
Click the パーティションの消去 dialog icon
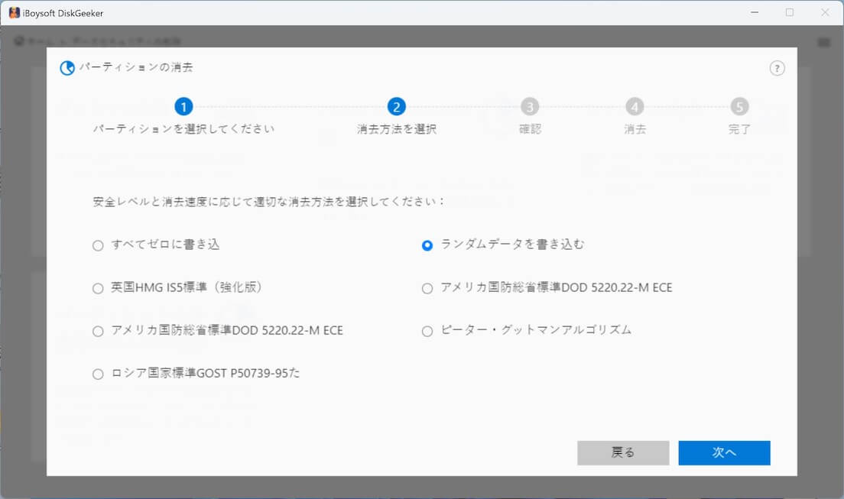pos(67,68)
